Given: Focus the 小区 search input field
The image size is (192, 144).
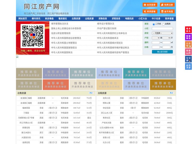Looking at the screenshot, I should (x=162, y=29).
